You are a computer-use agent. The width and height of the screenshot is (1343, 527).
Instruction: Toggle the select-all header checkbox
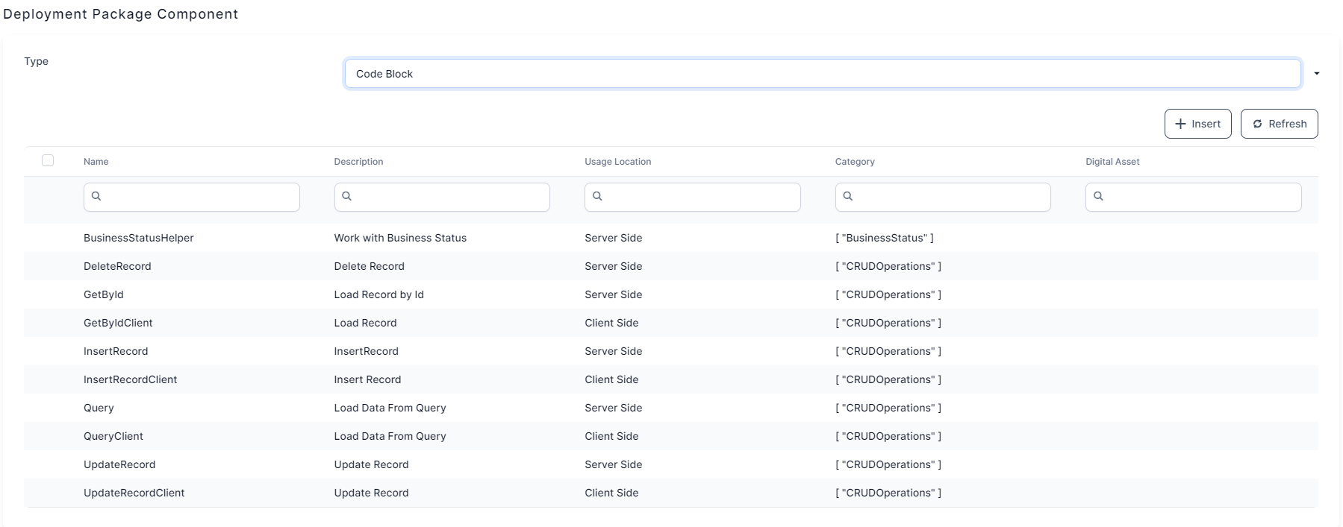(48, 160)
